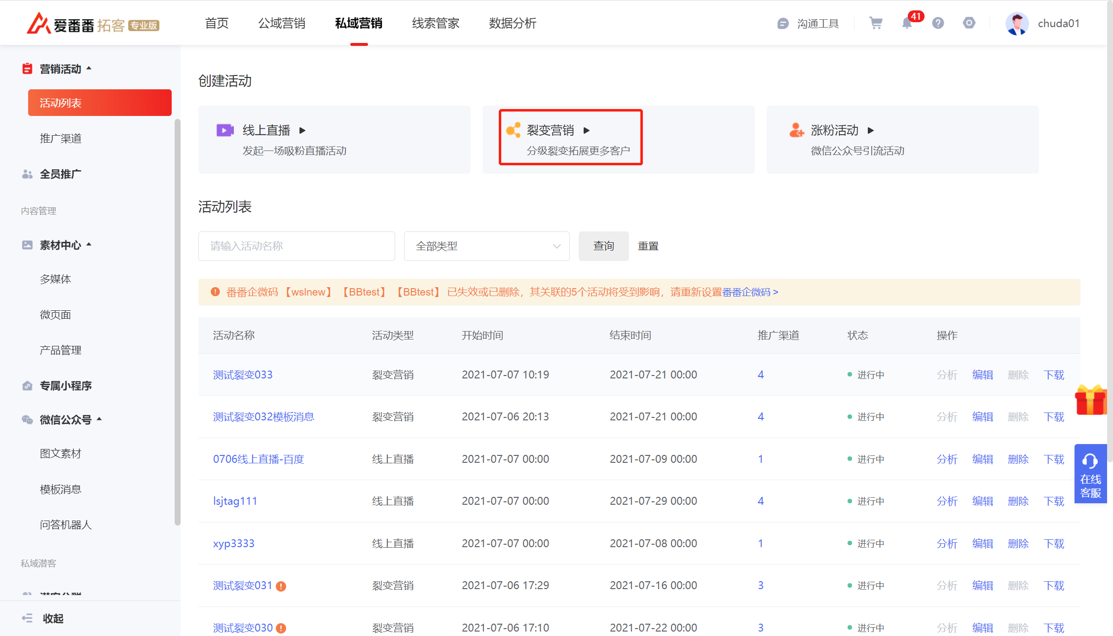Open the 线索管家 tab
The width and height of the screenshot is (1113, 636).
pyautogui.click(x=436, y=23)
